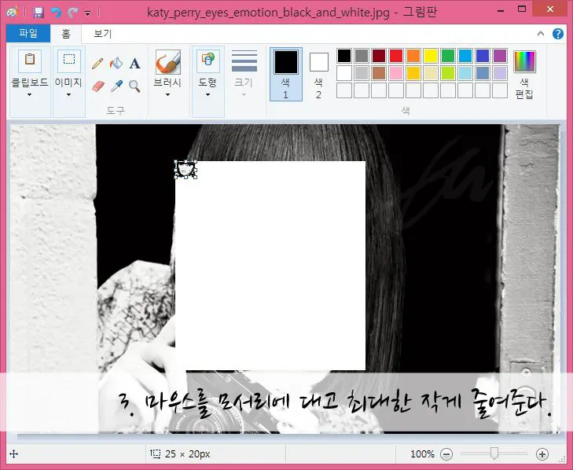The width and height of the screenshot is (573, 470).
Task: Click the Undo arrow in title bar
Action: (x=56, y=13)
